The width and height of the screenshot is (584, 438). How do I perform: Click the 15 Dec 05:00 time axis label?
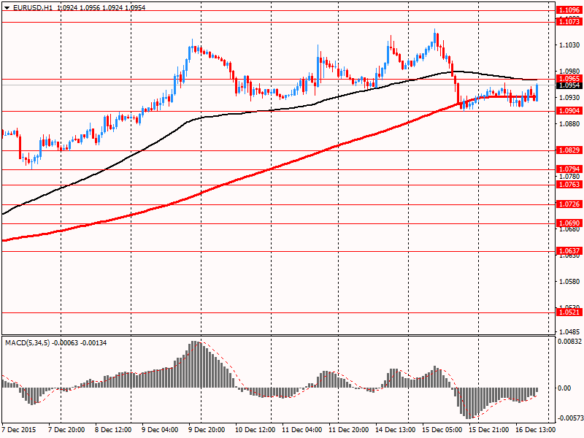tap(442, 430)
